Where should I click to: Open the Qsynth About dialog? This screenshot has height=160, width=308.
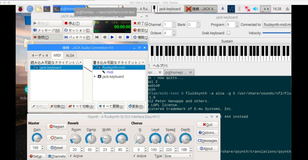point(207,149)
